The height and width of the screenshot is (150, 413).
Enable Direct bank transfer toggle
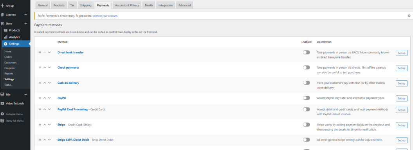[307, 53]
